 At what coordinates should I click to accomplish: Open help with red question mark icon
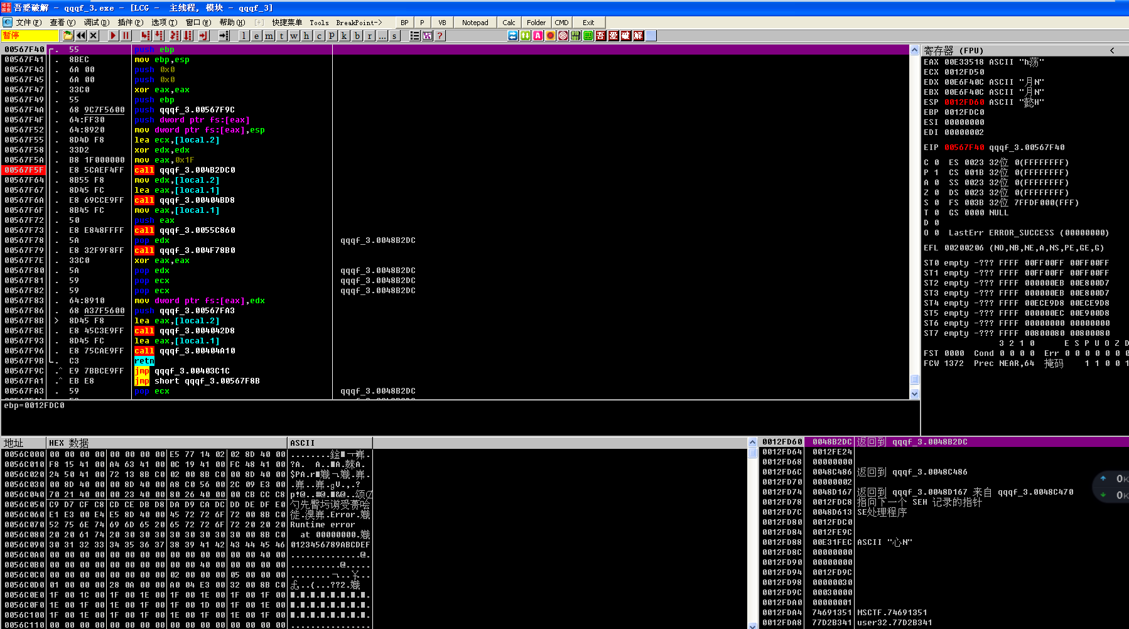pos(440,36)
